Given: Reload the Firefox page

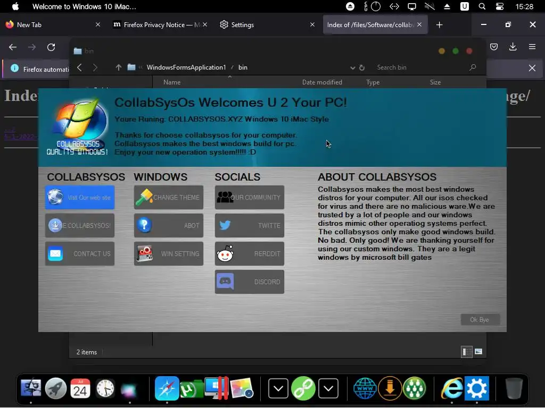Looking at the screenshot, I should click(51, 47).
